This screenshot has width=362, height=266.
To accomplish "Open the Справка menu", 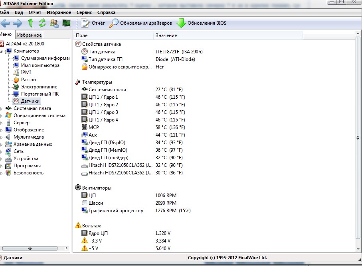I will click(x=106, y=12).
